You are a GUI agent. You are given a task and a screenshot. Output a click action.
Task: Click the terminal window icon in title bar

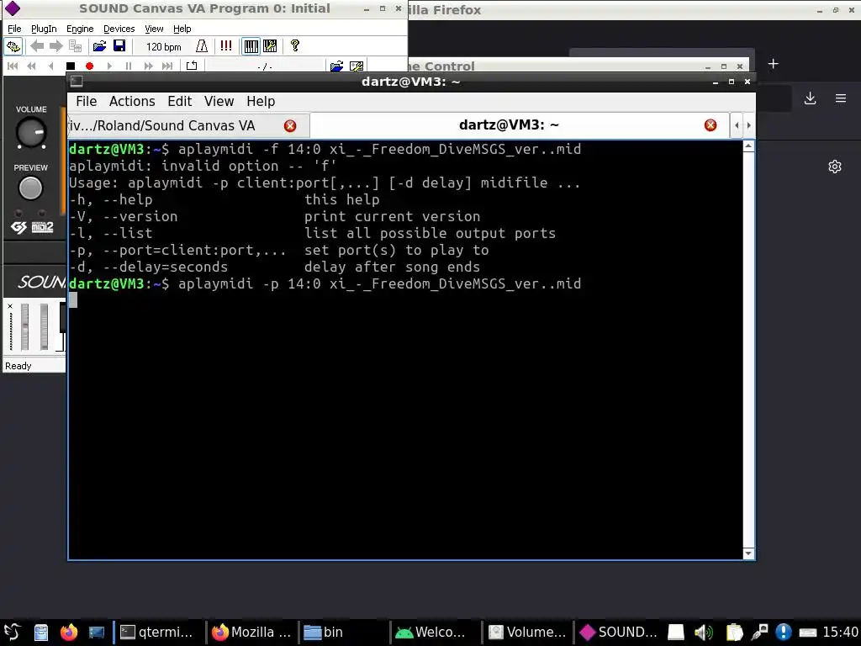[x=77, y=82]
